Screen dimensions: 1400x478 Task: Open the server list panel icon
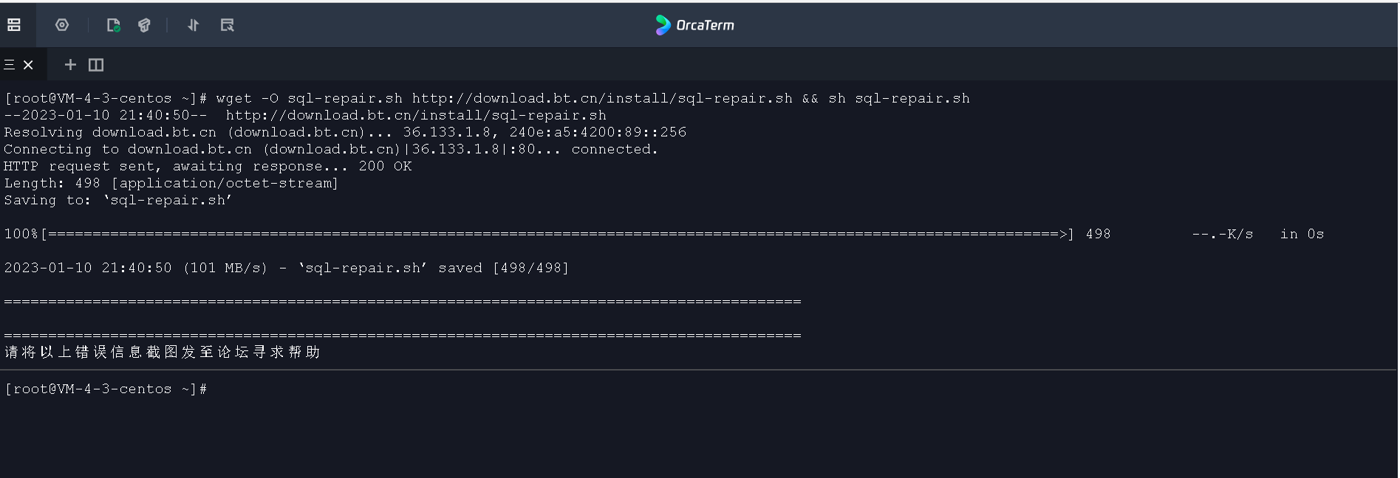point(14,25)
